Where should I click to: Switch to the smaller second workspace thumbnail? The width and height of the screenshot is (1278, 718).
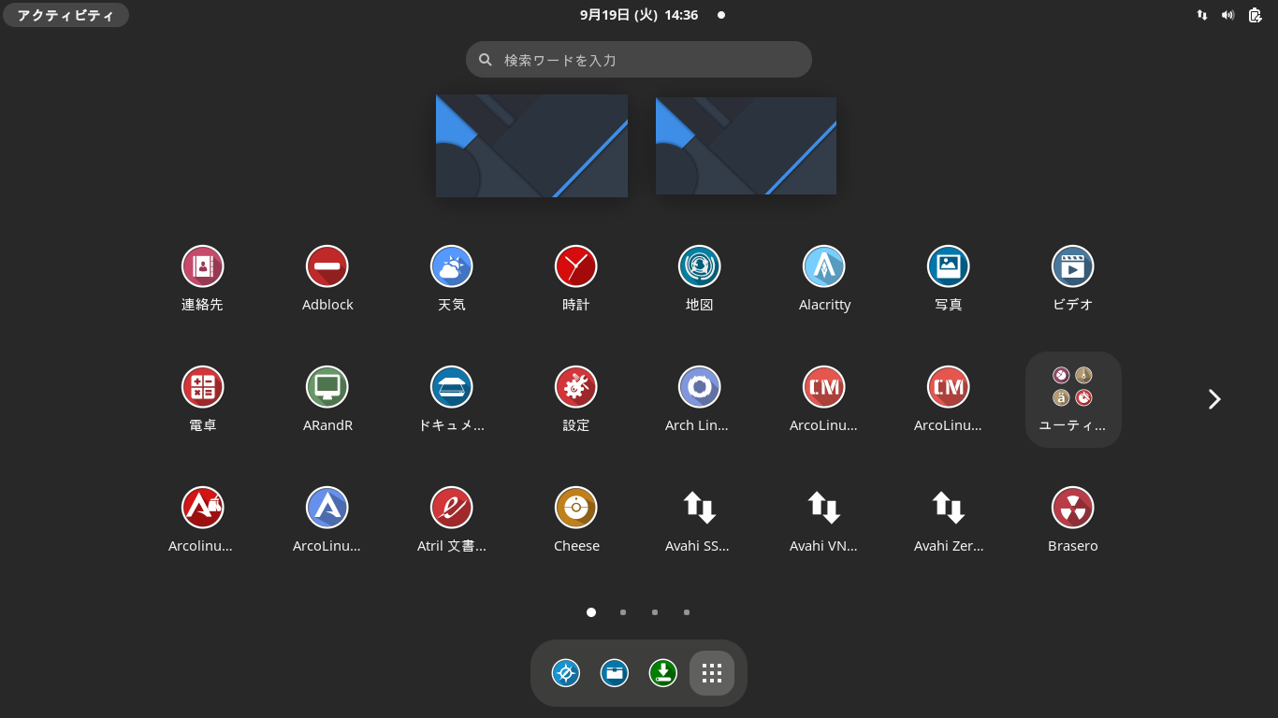(746, 146)
